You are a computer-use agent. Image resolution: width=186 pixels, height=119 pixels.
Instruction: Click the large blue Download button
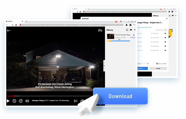point(120,96)
